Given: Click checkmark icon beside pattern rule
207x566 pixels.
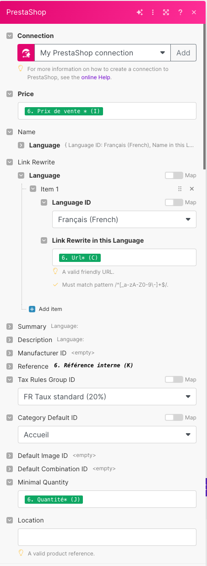Looking at the screenshot, I should [55, 284].
